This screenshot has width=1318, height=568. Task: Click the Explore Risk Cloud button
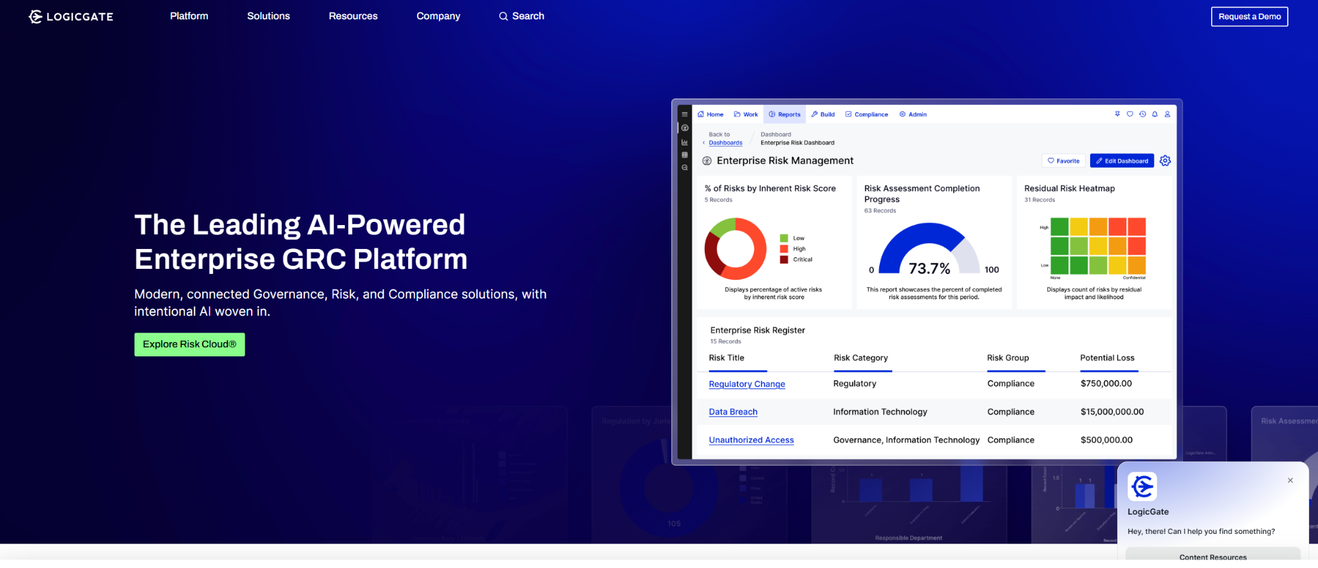click(189, 344)
